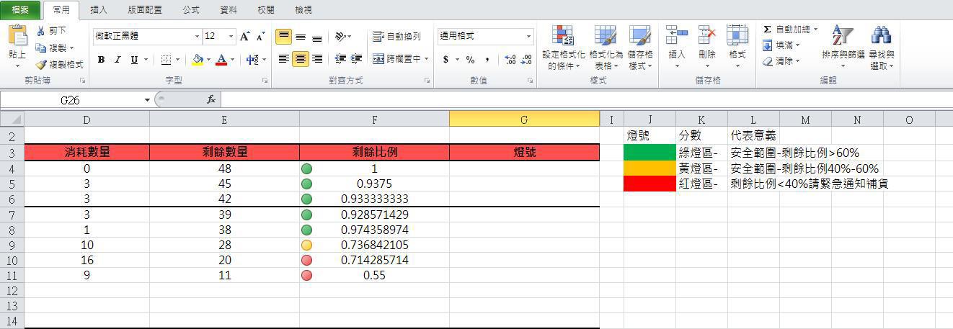Open the font name box 微軟正黑體 dropdown

click(x=197, y=36)
